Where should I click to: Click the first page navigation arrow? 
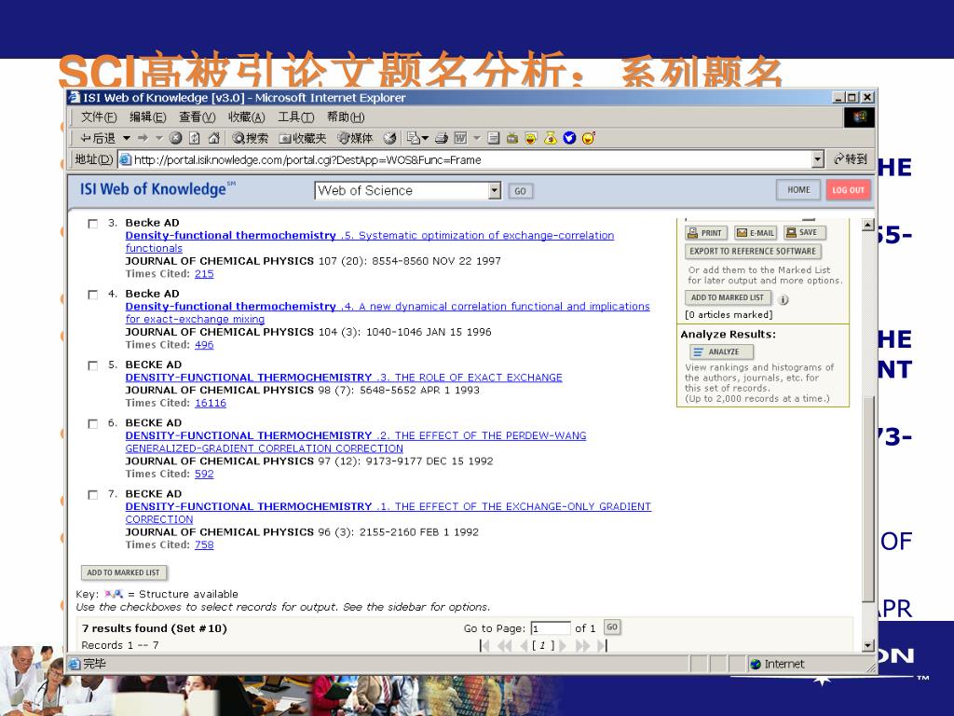(484, 645)
